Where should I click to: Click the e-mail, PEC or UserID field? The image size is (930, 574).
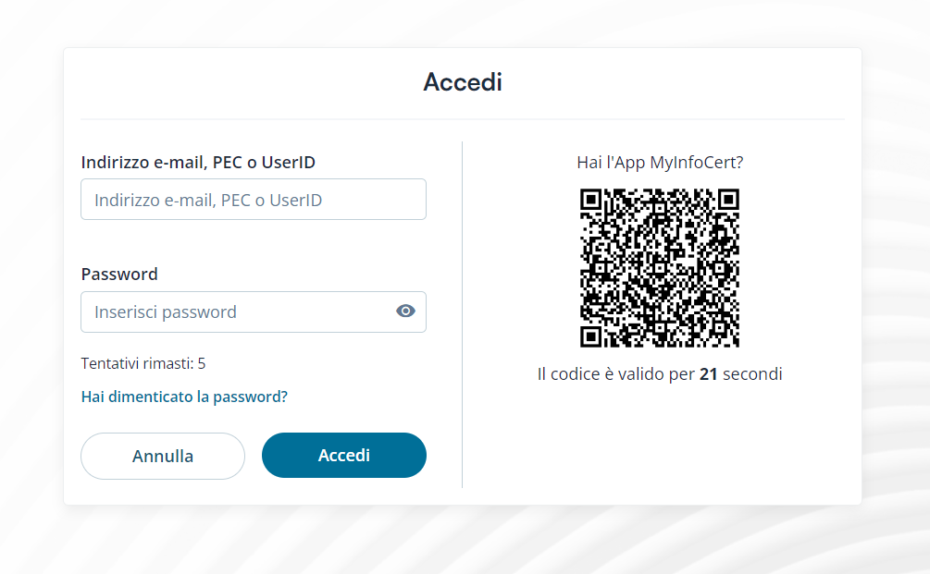pyautogui.click(x=253, y=200)
